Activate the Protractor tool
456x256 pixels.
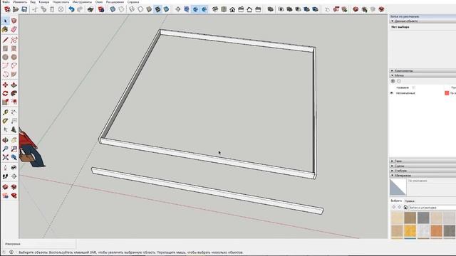[x=5, y=121]
